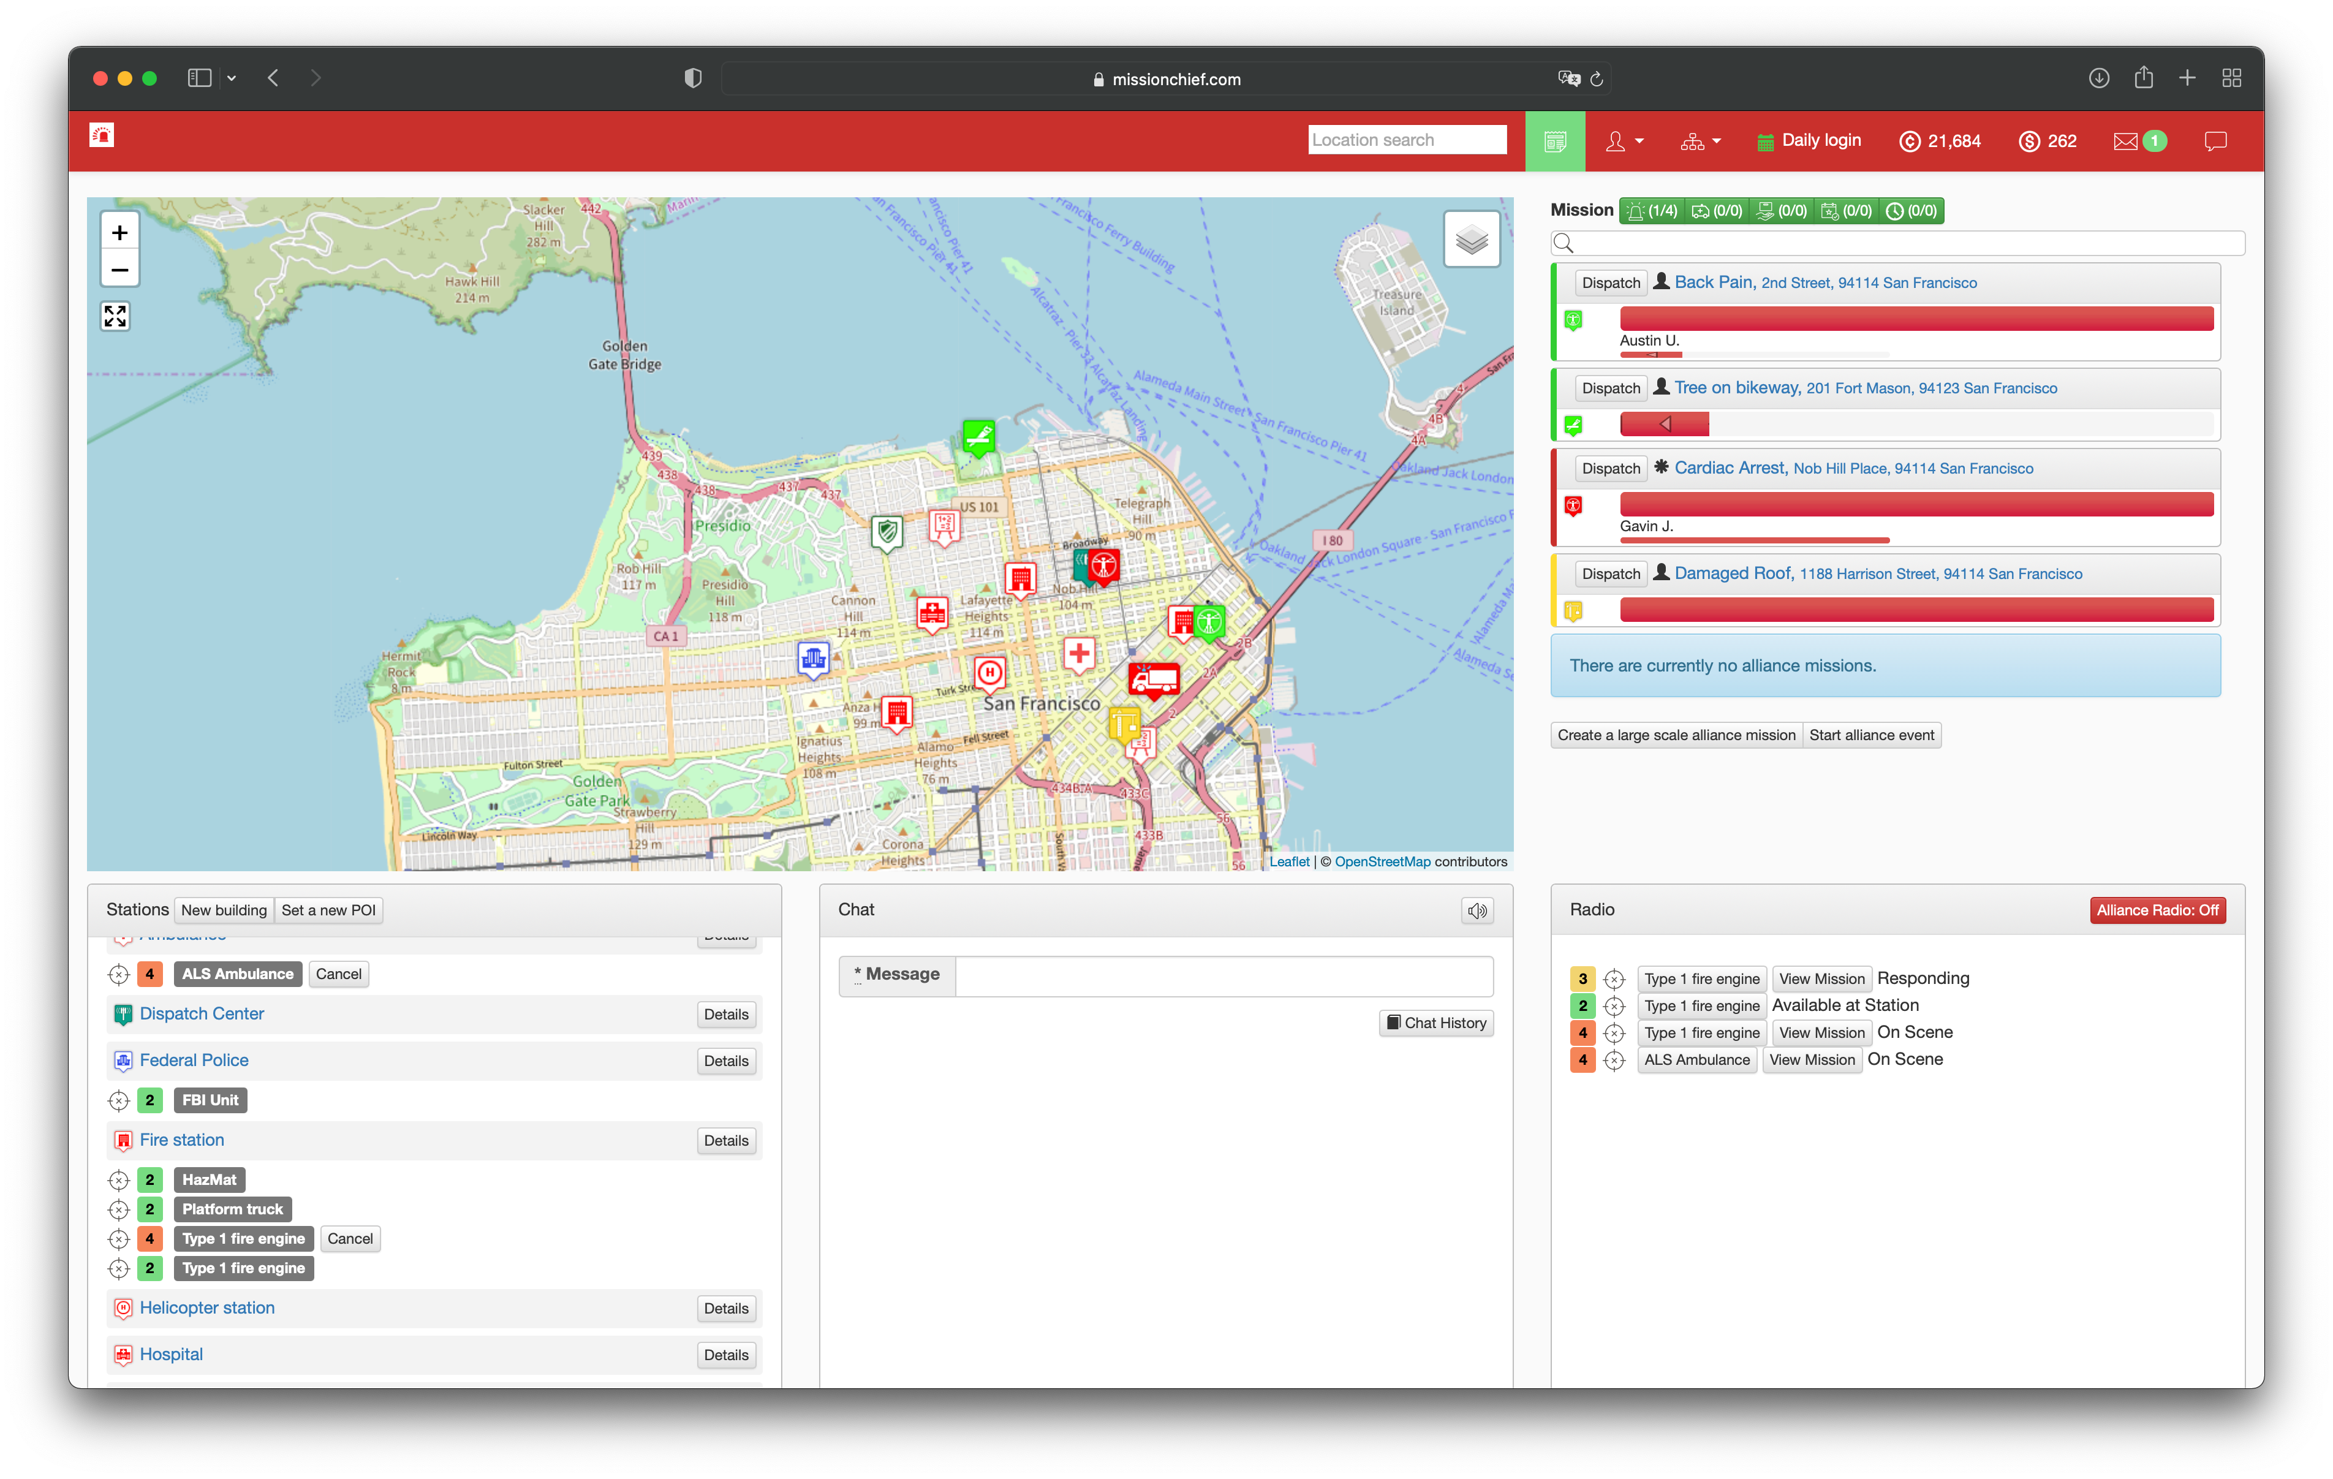Toggle Alliance Radio off button
Image resolution: width=2333 pixels, height=1479 pixels.
(2157, 910)
